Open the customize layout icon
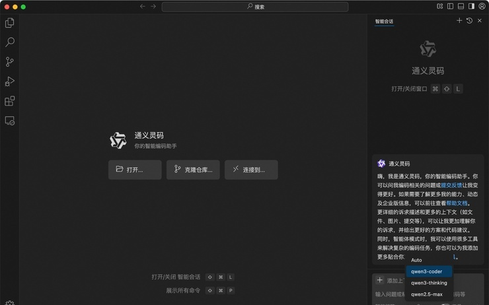 point(439,6)
